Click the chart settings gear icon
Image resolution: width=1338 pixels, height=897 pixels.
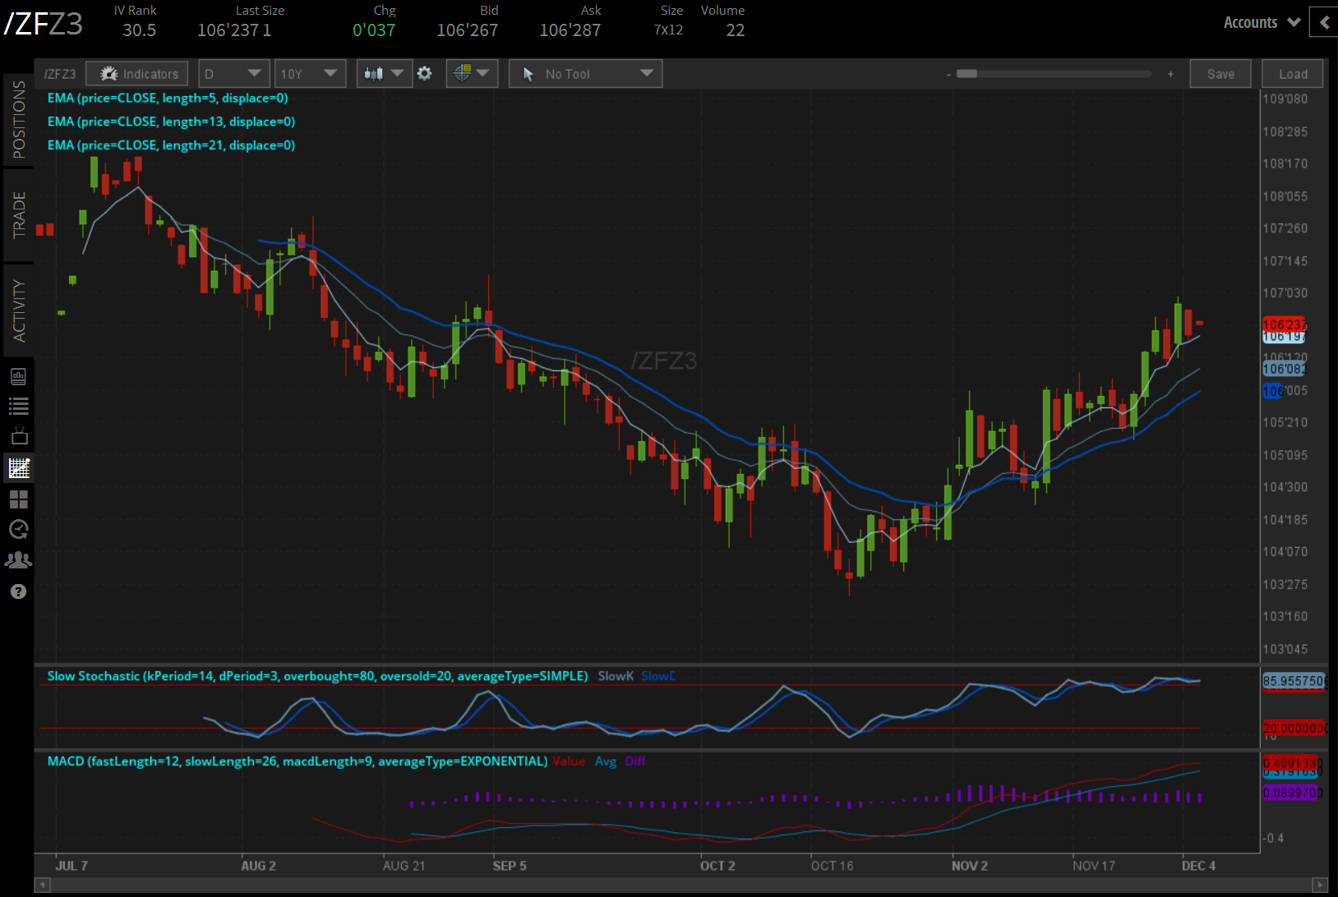coord(425,73)
